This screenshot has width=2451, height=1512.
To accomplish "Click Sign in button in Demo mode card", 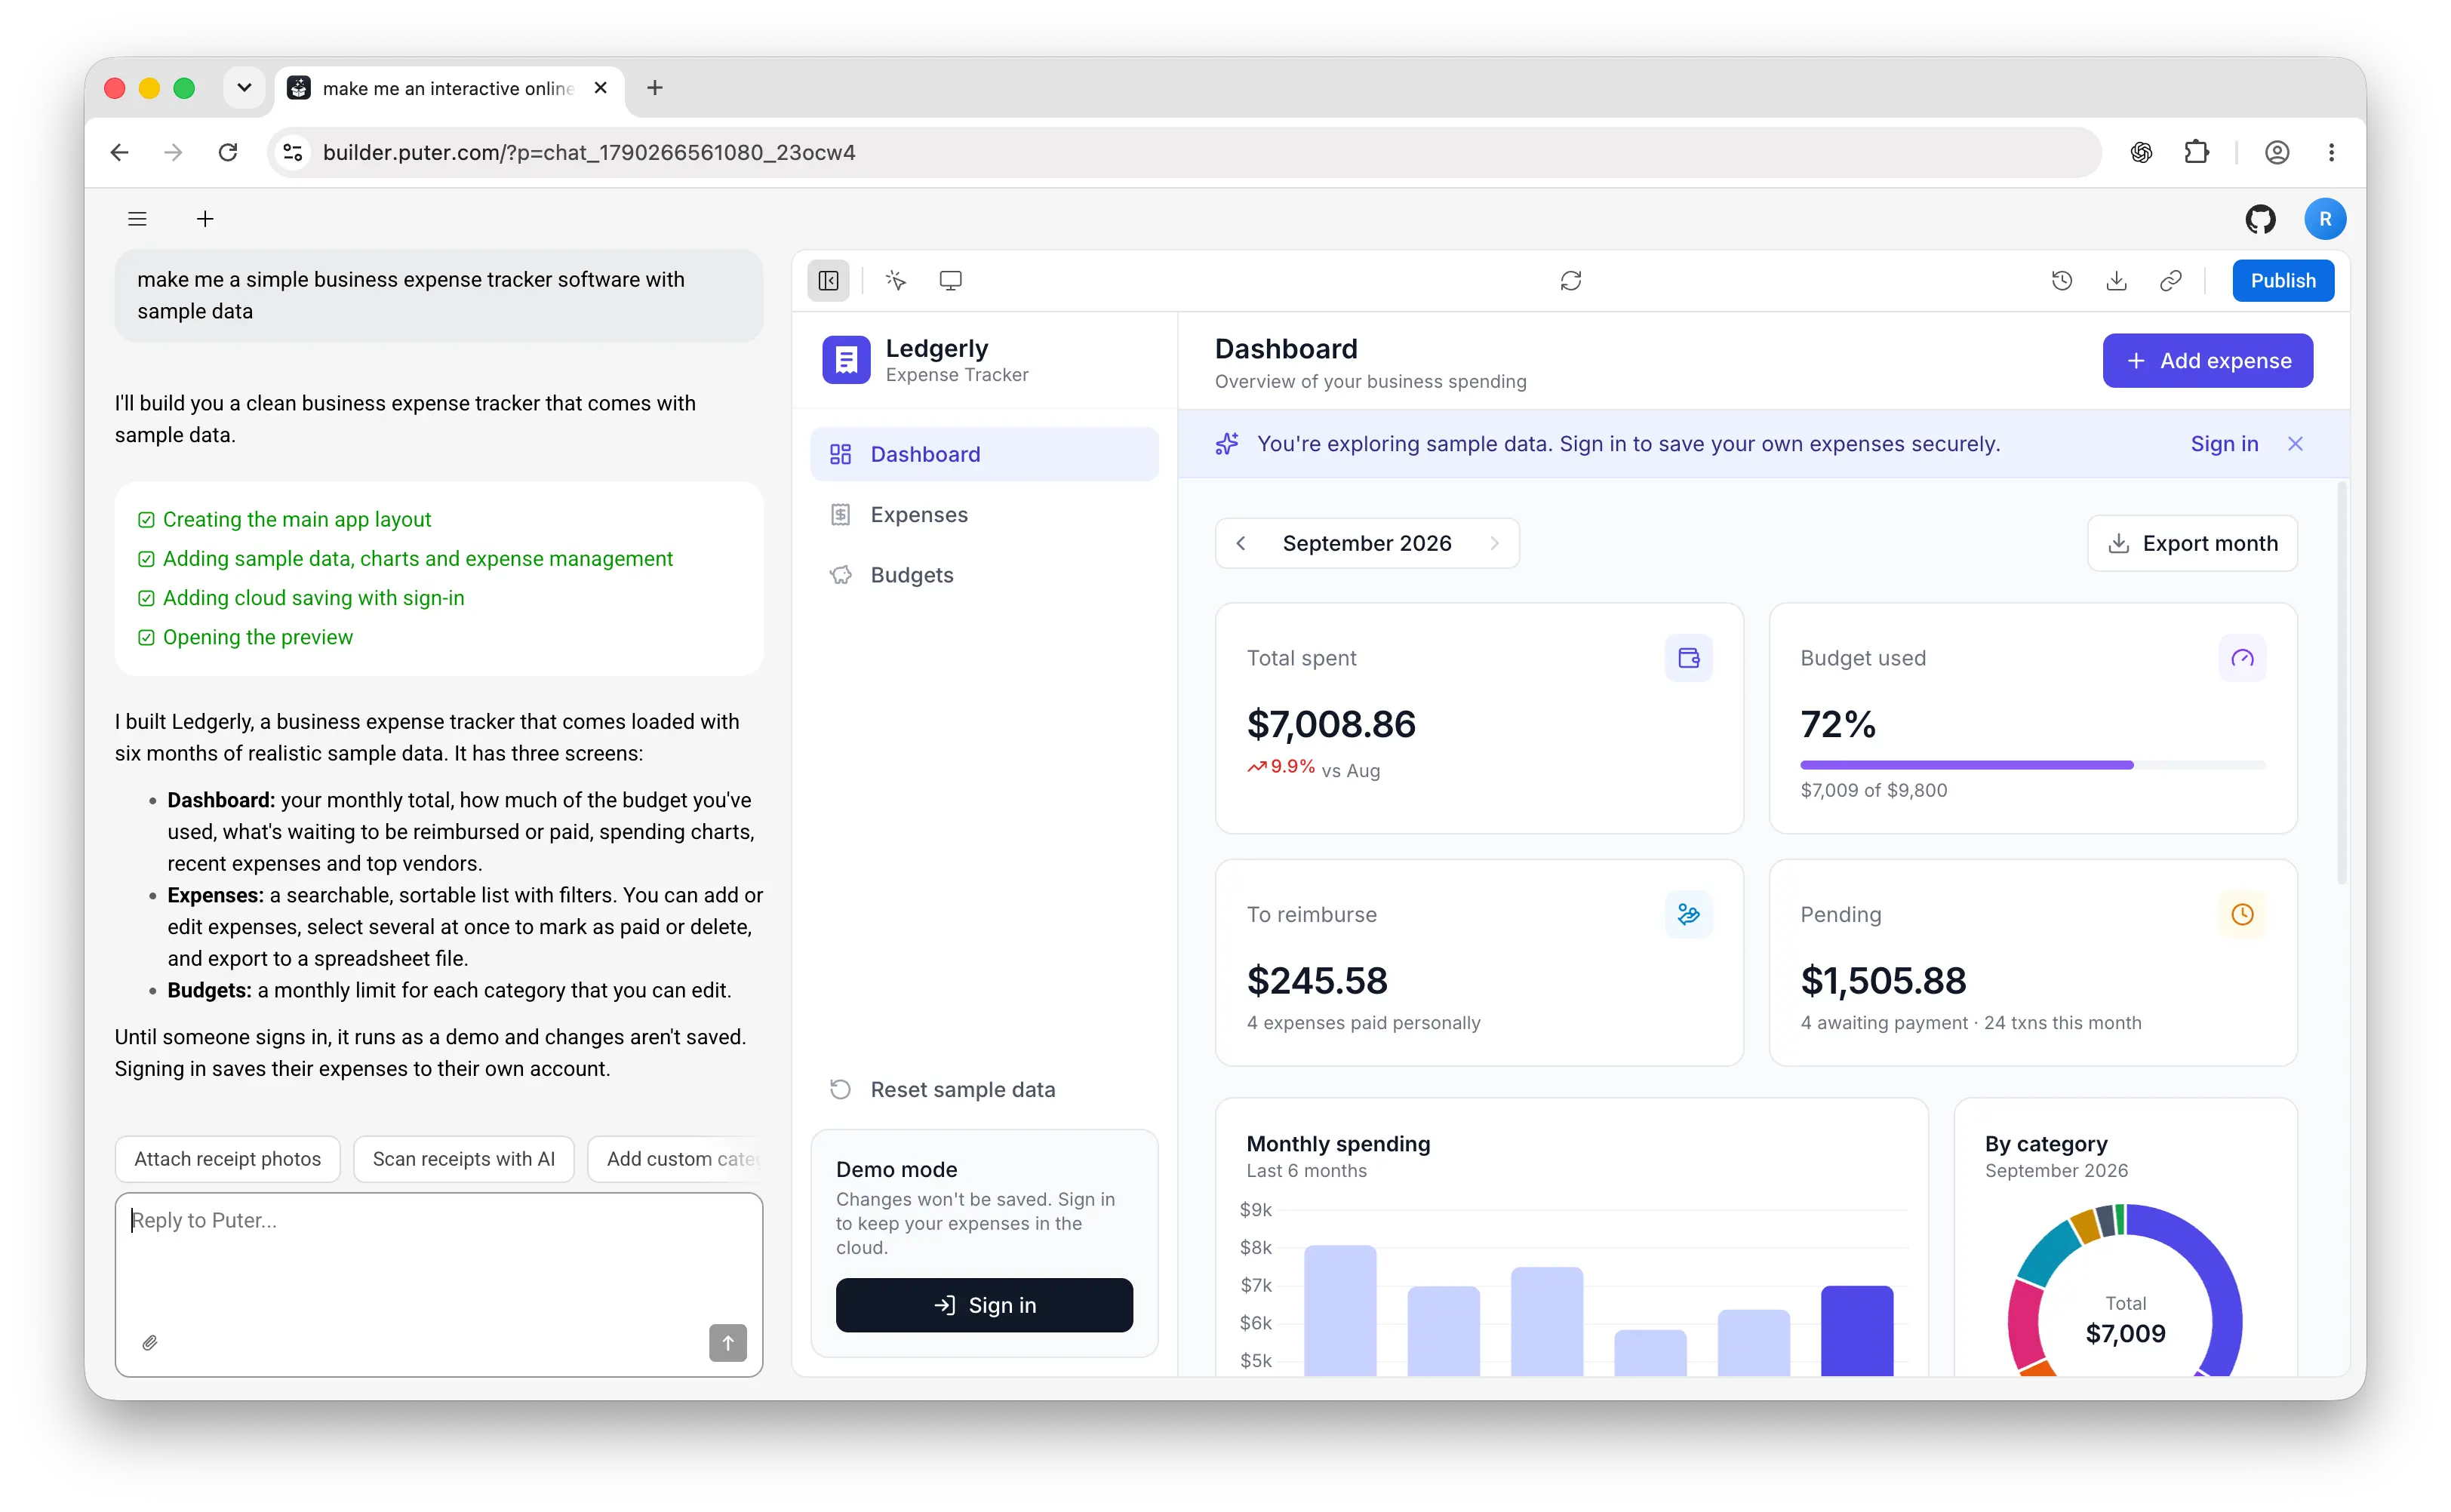I will pos(984,1305).
